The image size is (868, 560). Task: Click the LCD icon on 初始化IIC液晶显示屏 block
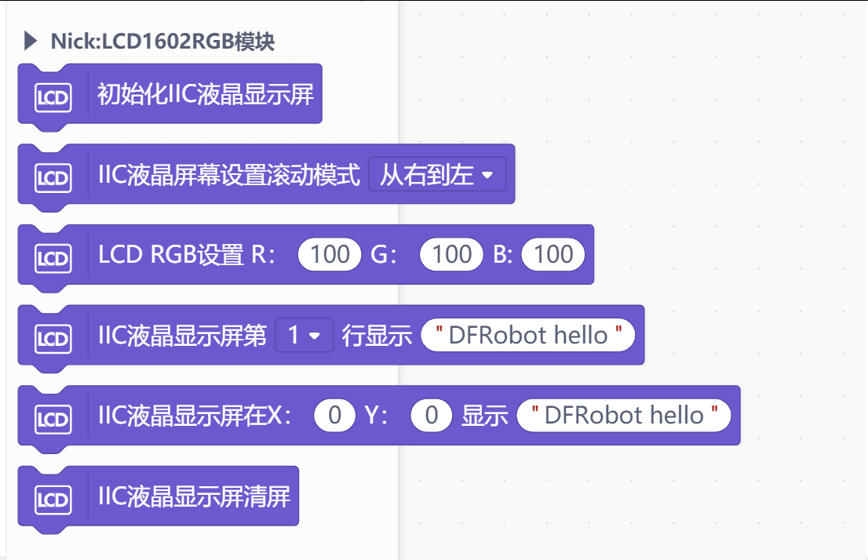coord(53,97)
